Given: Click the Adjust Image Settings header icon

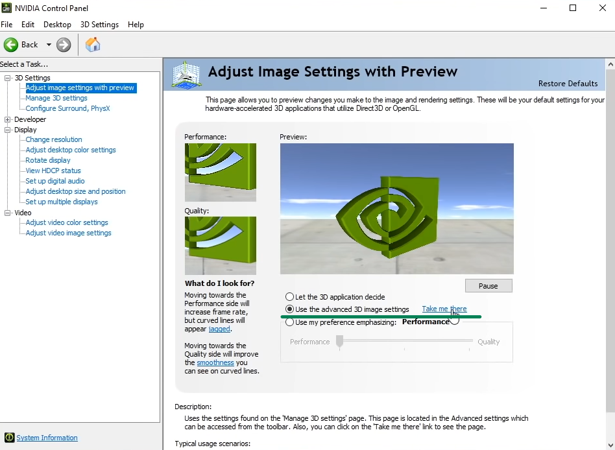Looking at the screenshot, I should click(x=187, y=75).
